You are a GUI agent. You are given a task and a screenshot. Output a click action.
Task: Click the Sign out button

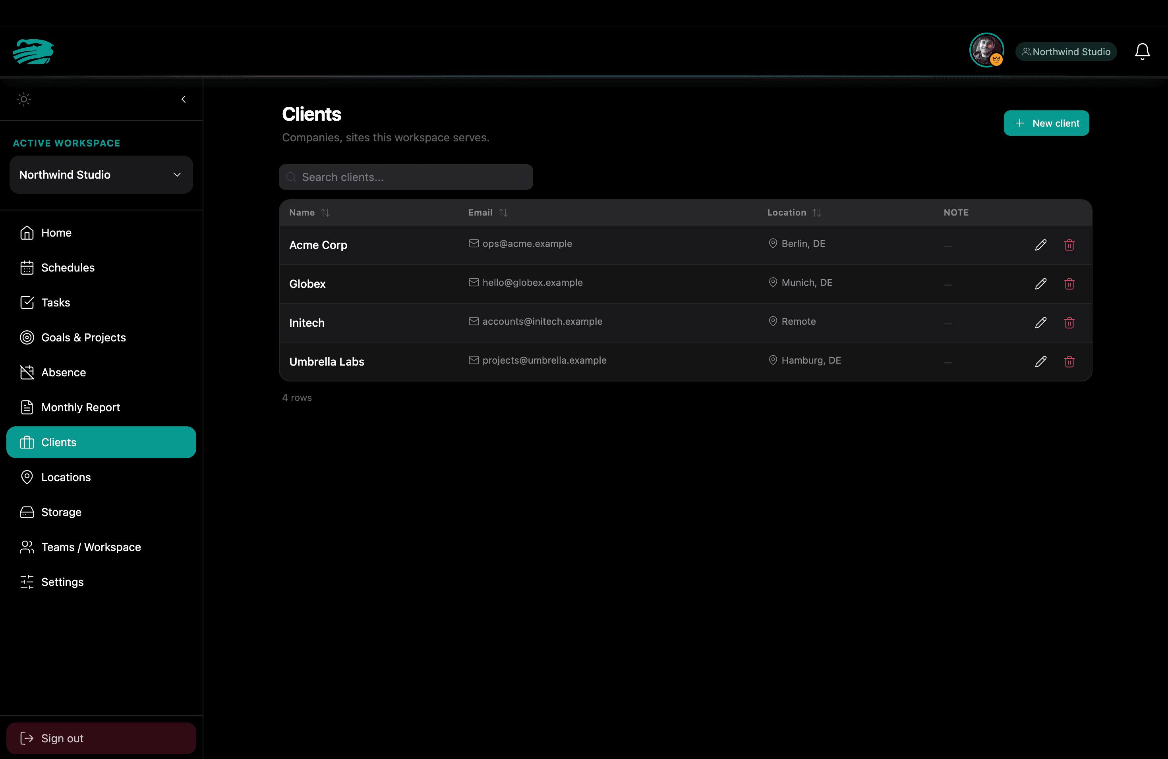pyautogui.click(x=101, y=738)
